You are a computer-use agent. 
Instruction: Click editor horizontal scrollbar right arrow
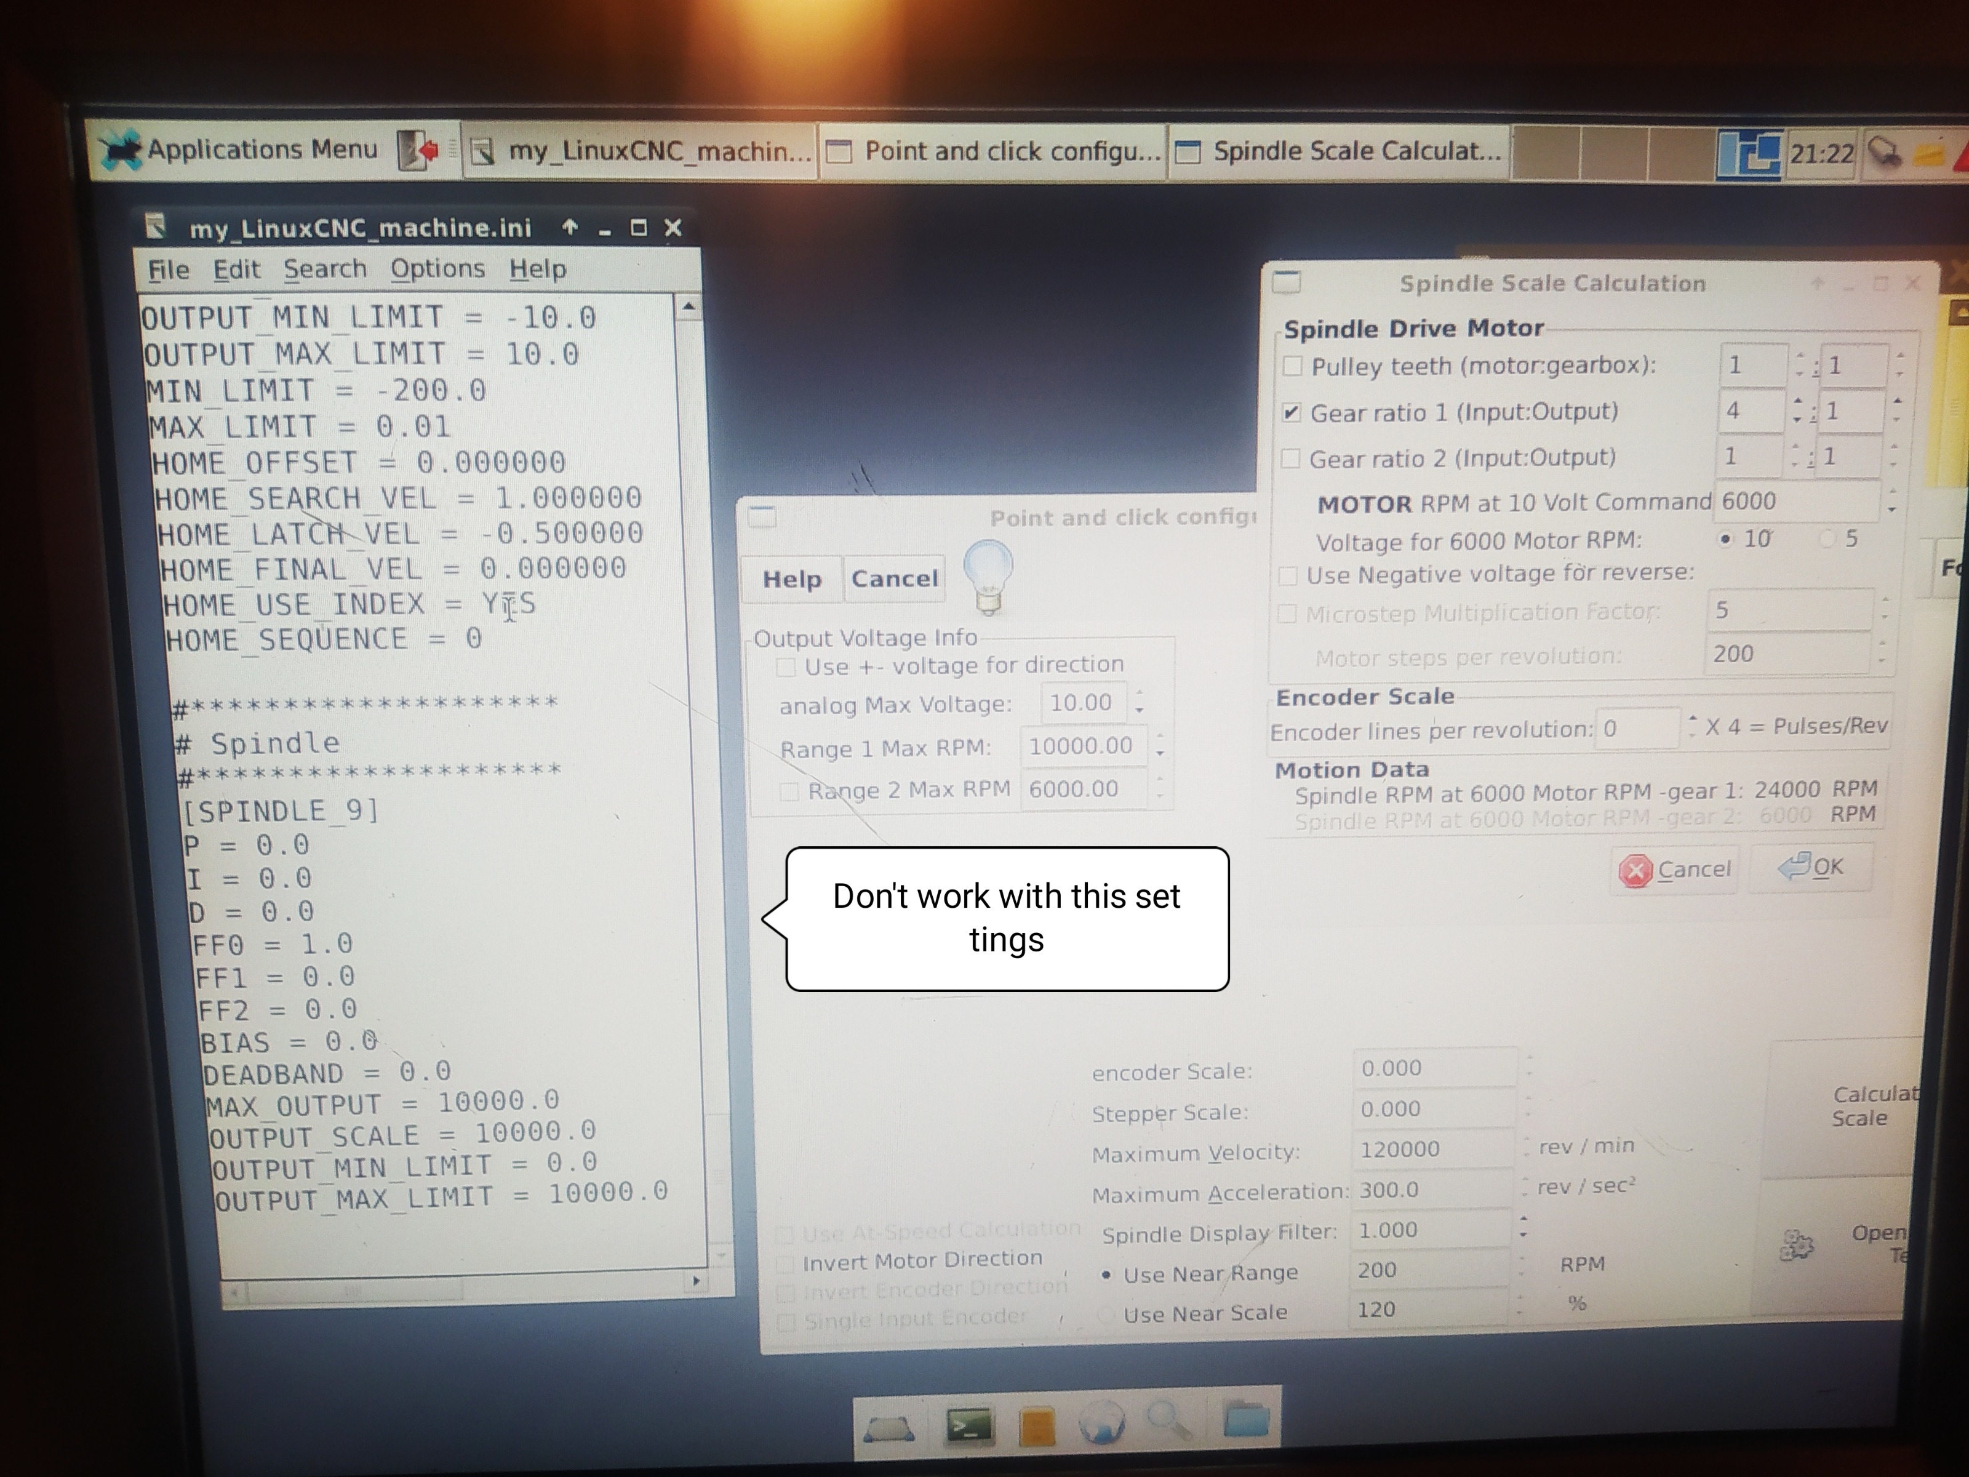(x=696, y=1281)
